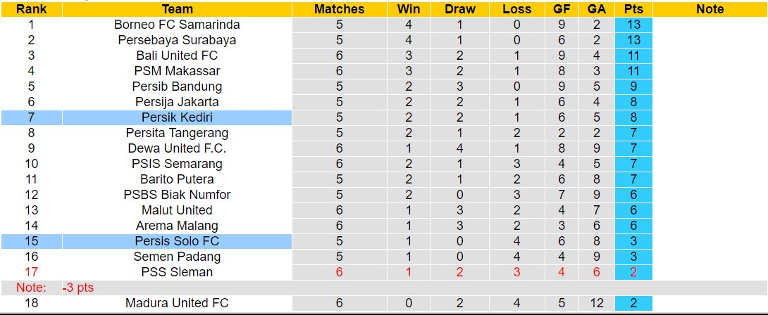This screenshot has width=768, height=315.
Task: Click the Win column header
Action: click(x=409, y=9)
